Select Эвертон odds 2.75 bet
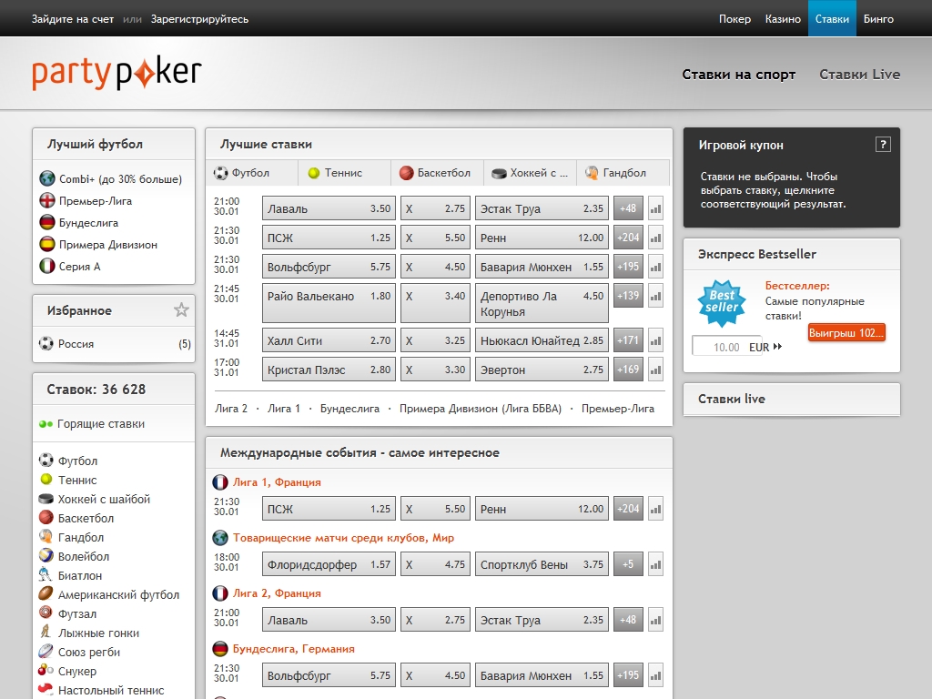Screen dimensions: 932x699 (x=542, y=370)
